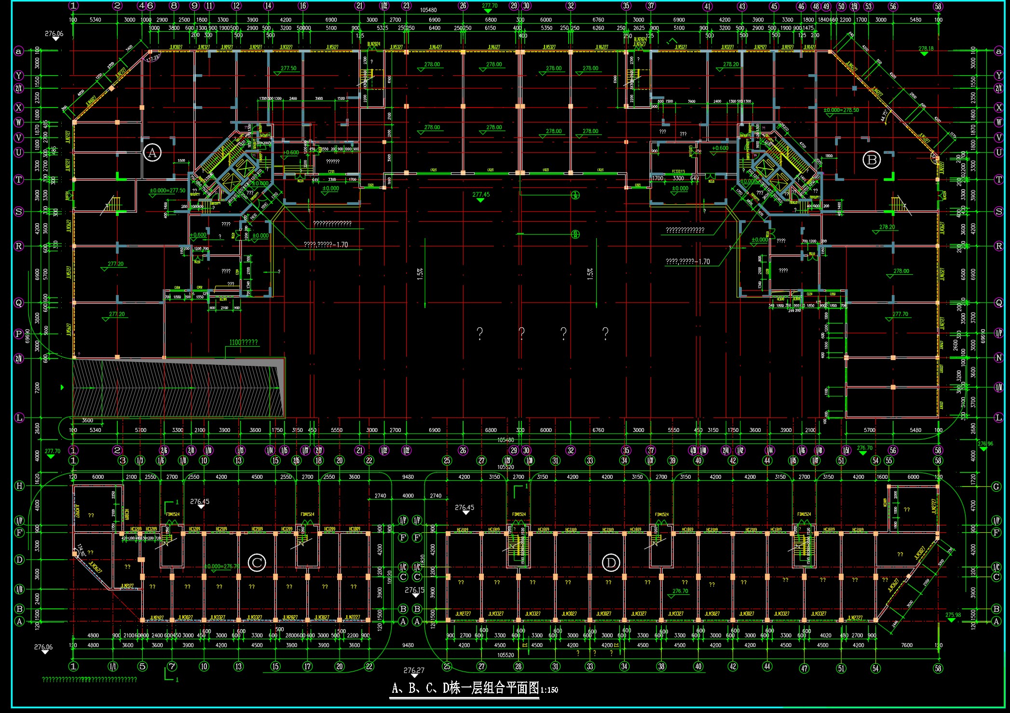Select the circled block label C
This screenshot has height=713, width=1010.
pos(257,563)
